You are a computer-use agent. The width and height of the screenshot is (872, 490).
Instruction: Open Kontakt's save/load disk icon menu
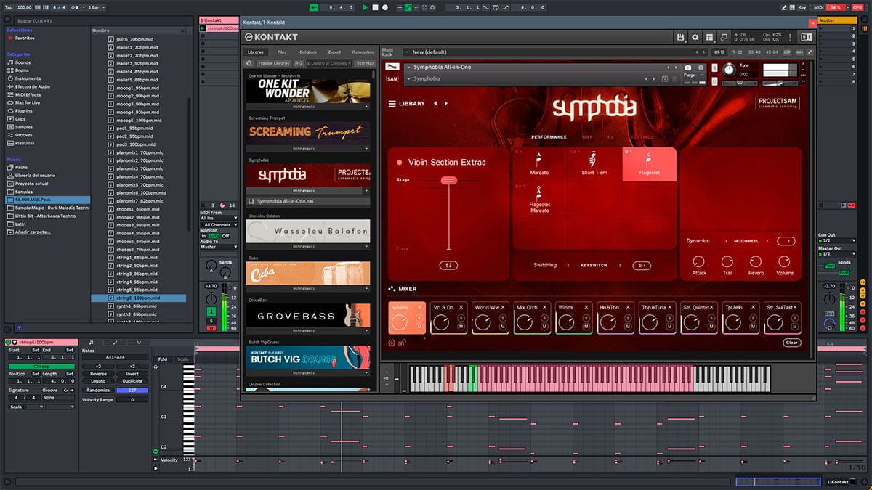tap(680, 37)
